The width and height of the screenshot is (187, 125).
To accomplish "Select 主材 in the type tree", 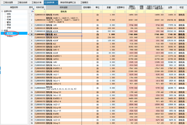I will tap(9, 17).
